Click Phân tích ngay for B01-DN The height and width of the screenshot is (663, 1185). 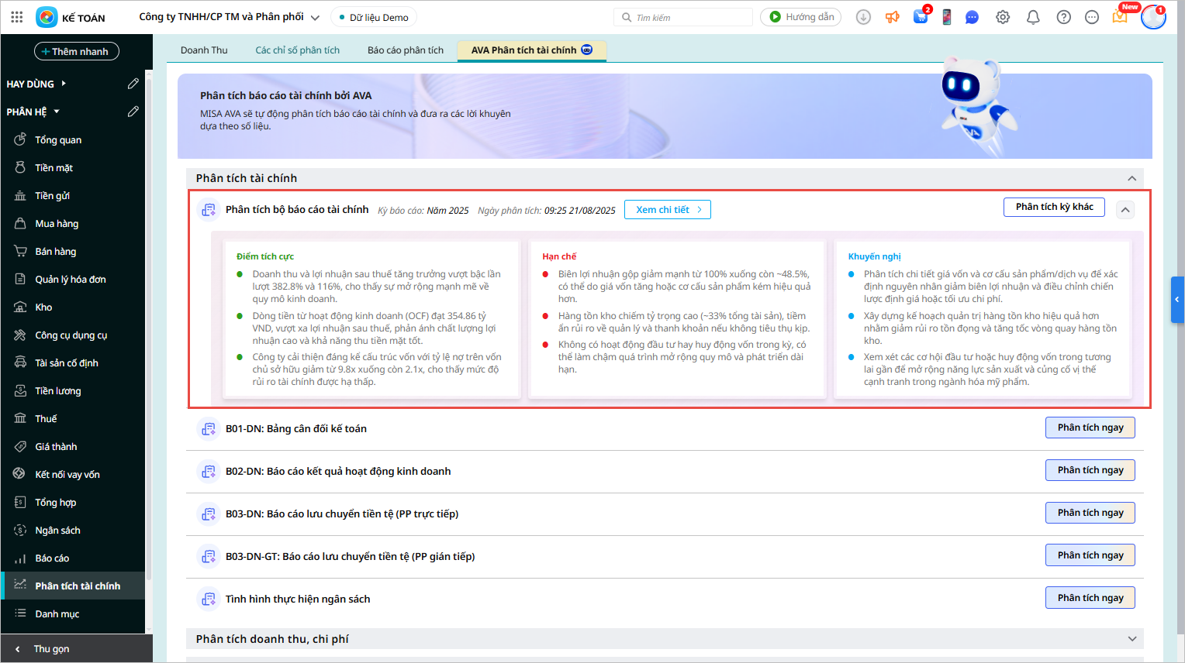[1090, 428]
